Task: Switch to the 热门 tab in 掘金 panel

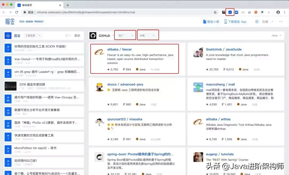Action: pos(68,36)
